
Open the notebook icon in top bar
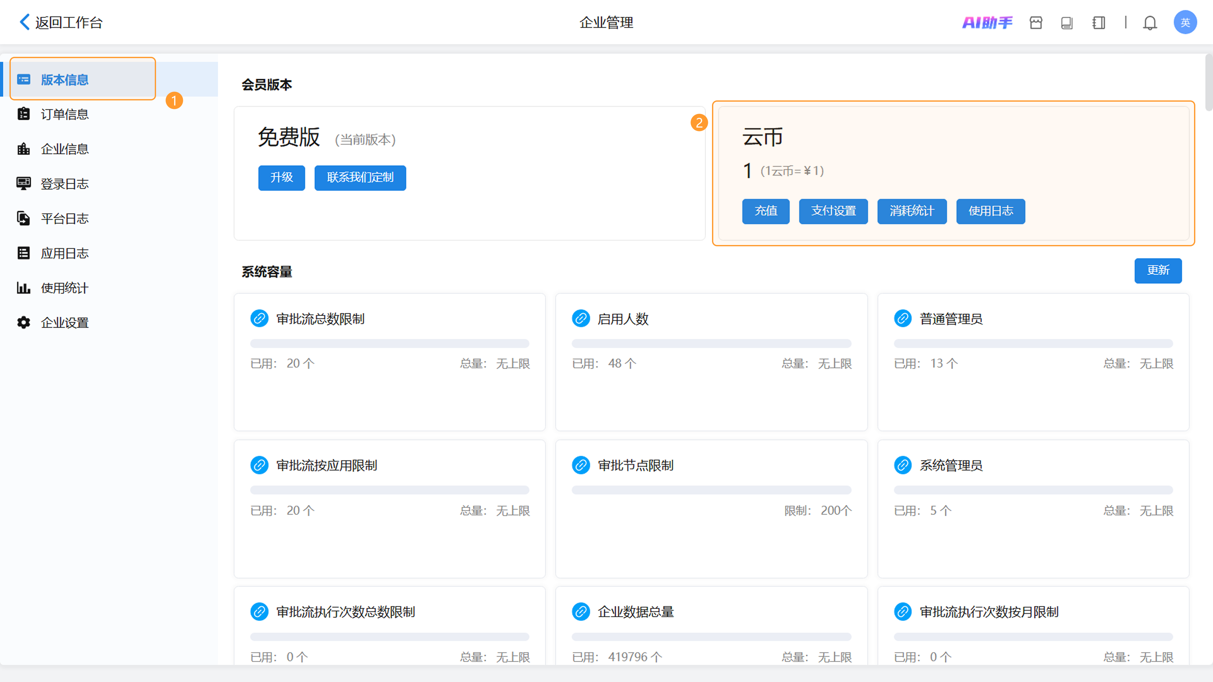[1099, 23]
